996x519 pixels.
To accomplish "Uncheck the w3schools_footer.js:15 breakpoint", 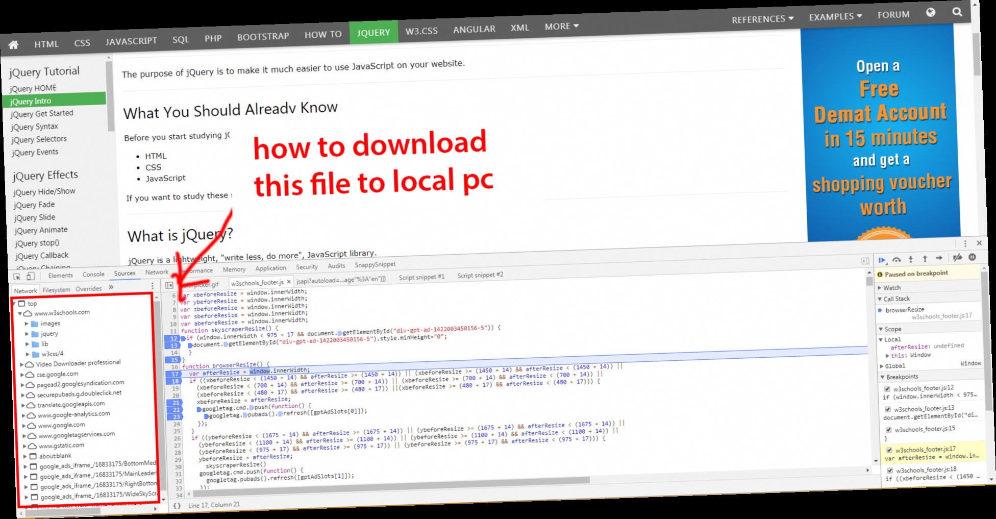I will 888,430.
